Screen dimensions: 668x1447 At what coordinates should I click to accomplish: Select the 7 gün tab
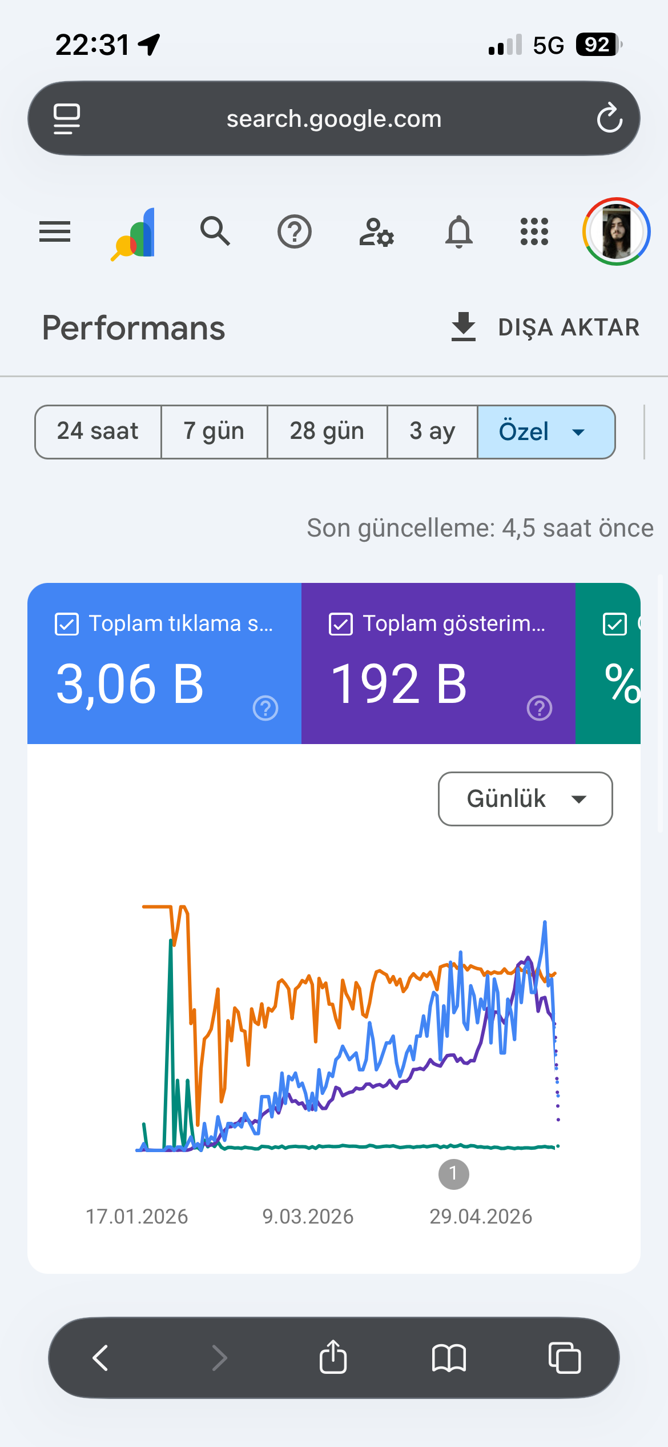[x=214, y=432]
